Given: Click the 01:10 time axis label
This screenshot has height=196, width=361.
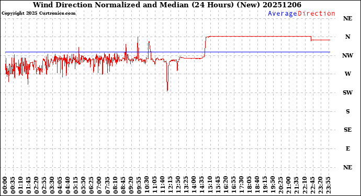Looking at the screenshot, I should point(21,186).
